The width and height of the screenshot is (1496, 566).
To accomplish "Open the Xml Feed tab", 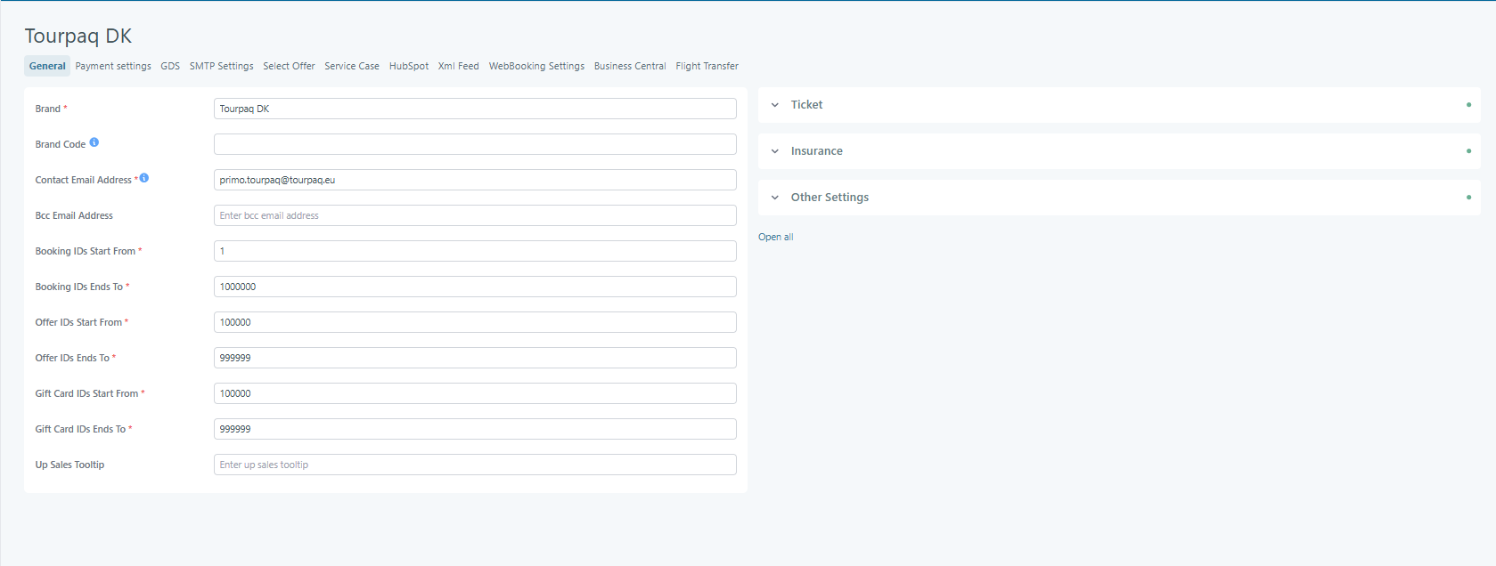I will click(458, 66).
